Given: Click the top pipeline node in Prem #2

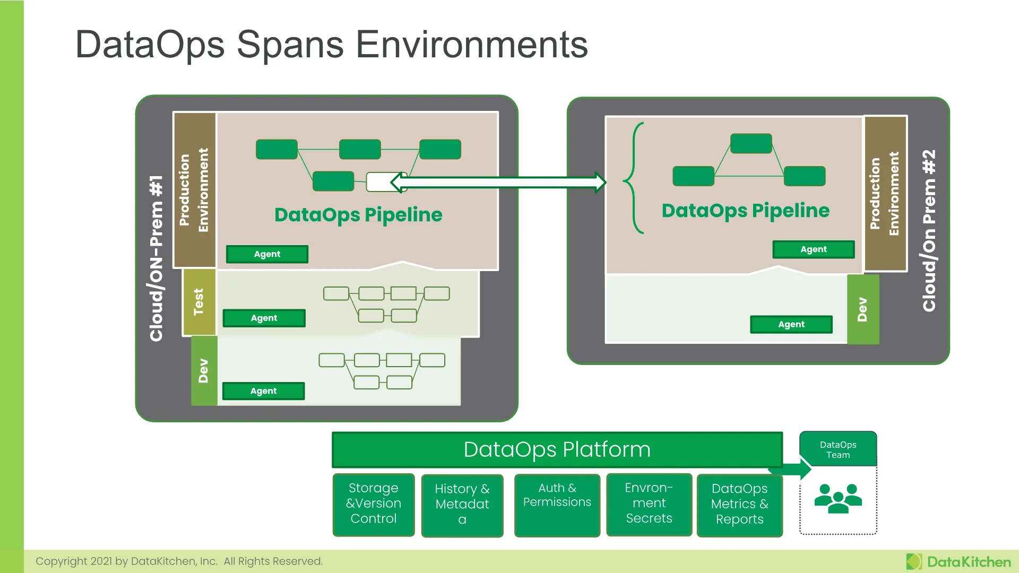Looking at the screenshot, I should [x=751, y=143].
